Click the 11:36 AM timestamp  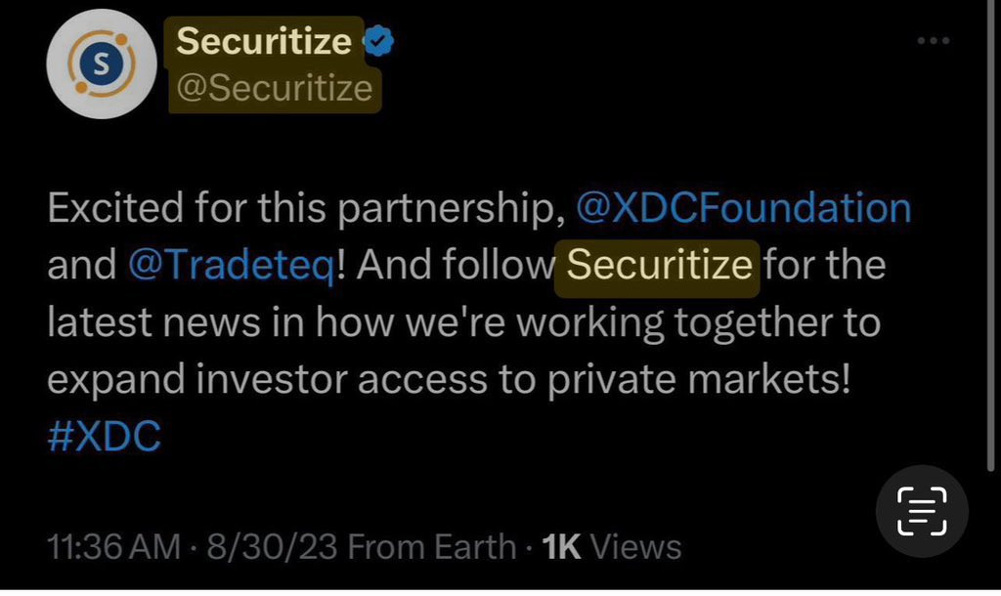[113, 546]
